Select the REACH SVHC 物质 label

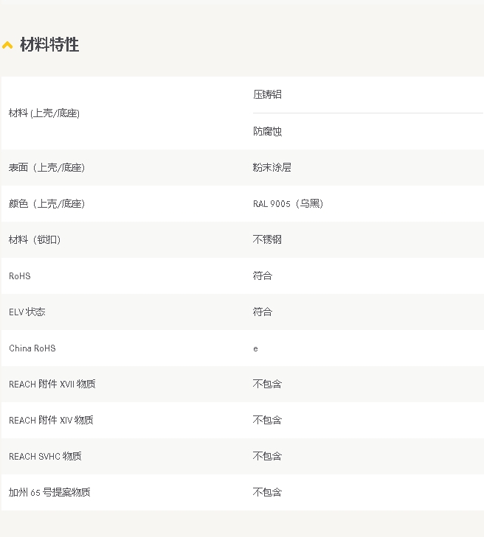[45, 457]
